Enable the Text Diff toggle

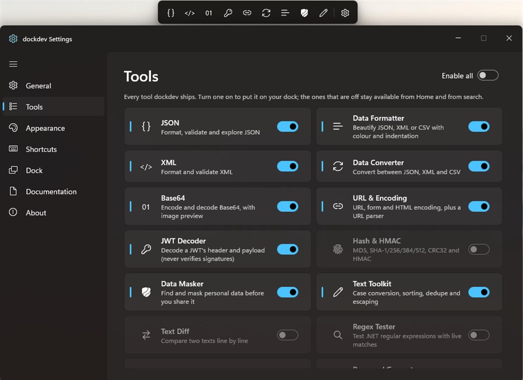[x=288, y=335]
